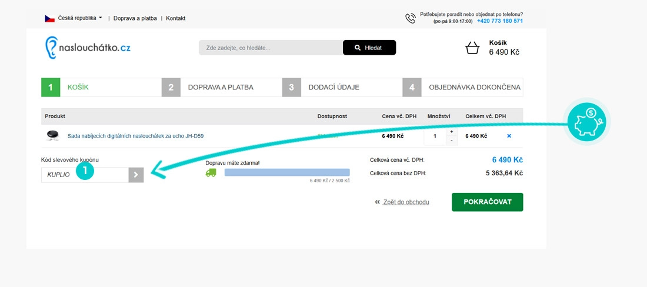
Task: Click the coupon code field KUPLIO
Action: pos(85,175)
